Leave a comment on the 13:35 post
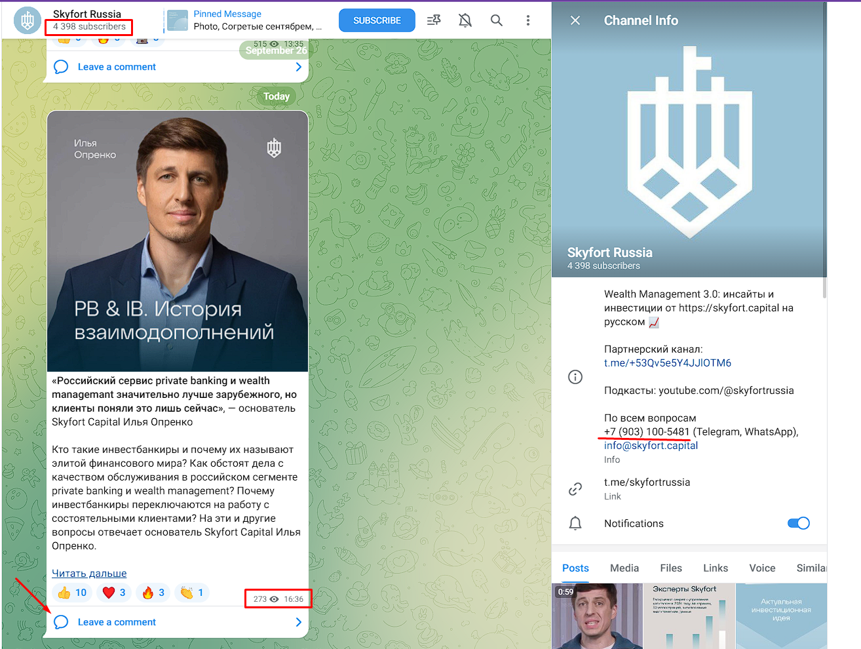The image size is (861, 649). tap(117, 67)
